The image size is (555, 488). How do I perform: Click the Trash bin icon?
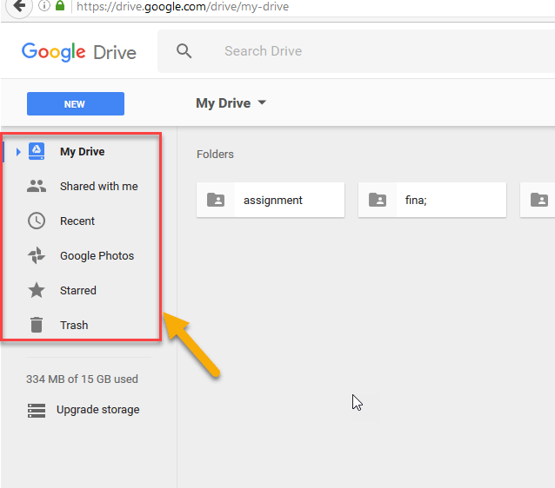pyautogui.click(x=37, y=326)
